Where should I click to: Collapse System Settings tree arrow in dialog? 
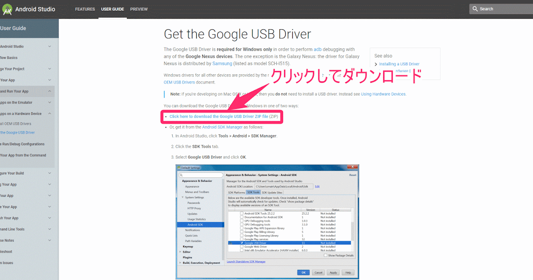[x=183, y=197]
